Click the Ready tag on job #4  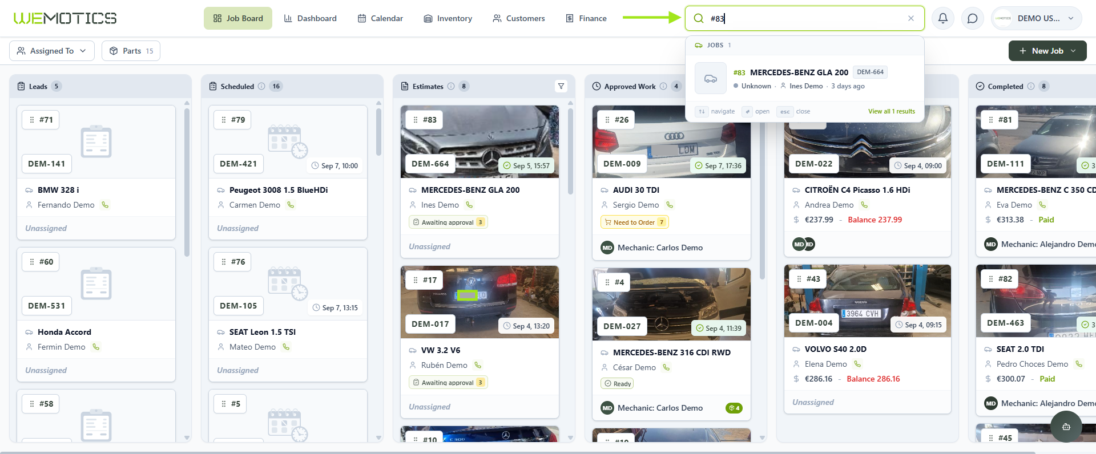pyautogui.click(x=617, y=384)
